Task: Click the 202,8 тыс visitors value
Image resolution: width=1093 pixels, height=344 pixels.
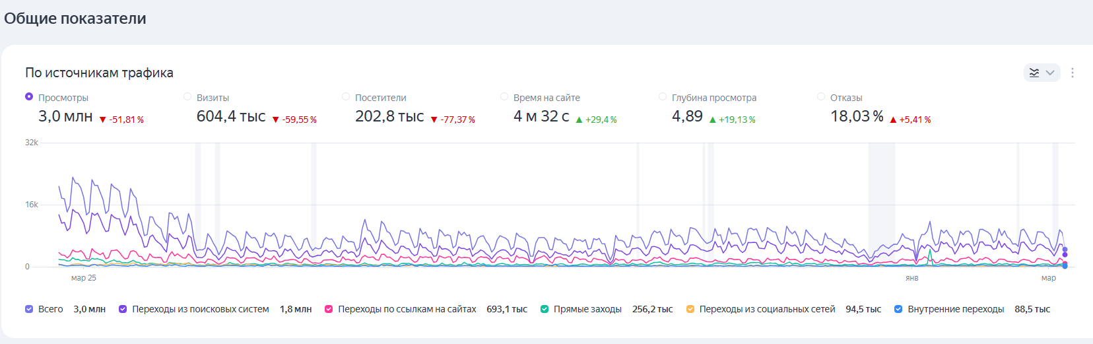Action: [389, 116]
